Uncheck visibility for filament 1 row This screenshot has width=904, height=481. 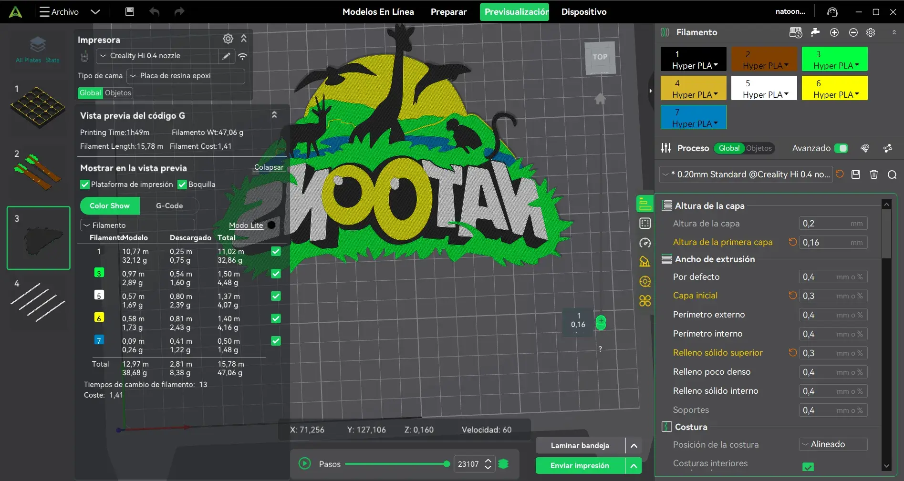tap(276, 251)
